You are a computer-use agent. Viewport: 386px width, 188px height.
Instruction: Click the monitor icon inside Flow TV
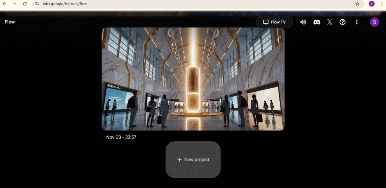(x=266, y=22)
